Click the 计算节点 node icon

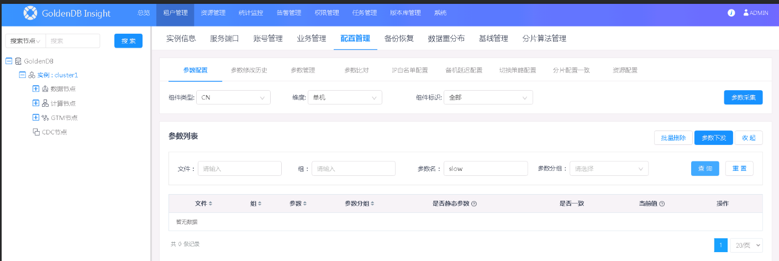click(45, 103)
